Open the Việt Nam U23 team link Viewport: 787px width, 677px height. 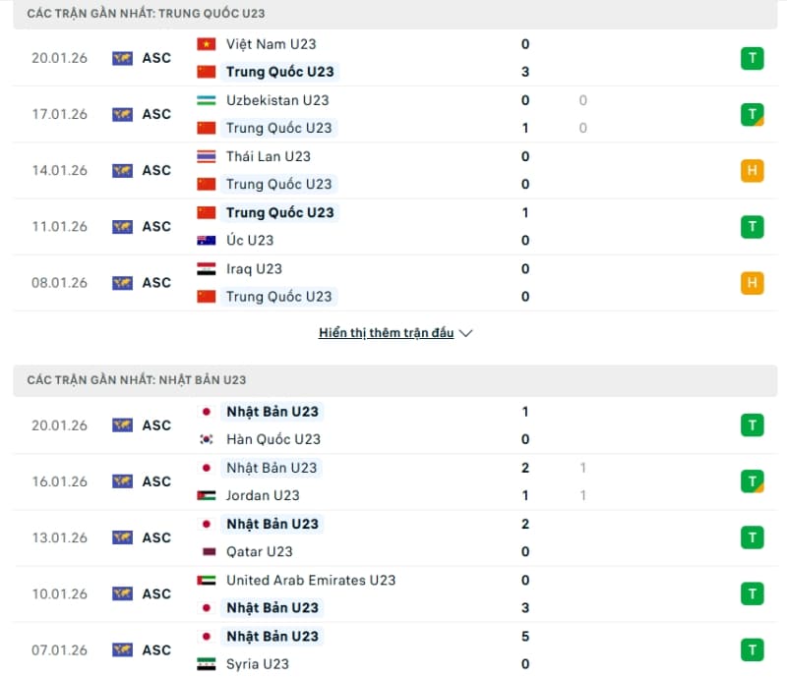(271, 44)
